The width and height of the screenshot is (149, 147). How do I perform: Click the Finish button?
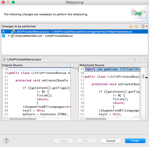point(135,141)
